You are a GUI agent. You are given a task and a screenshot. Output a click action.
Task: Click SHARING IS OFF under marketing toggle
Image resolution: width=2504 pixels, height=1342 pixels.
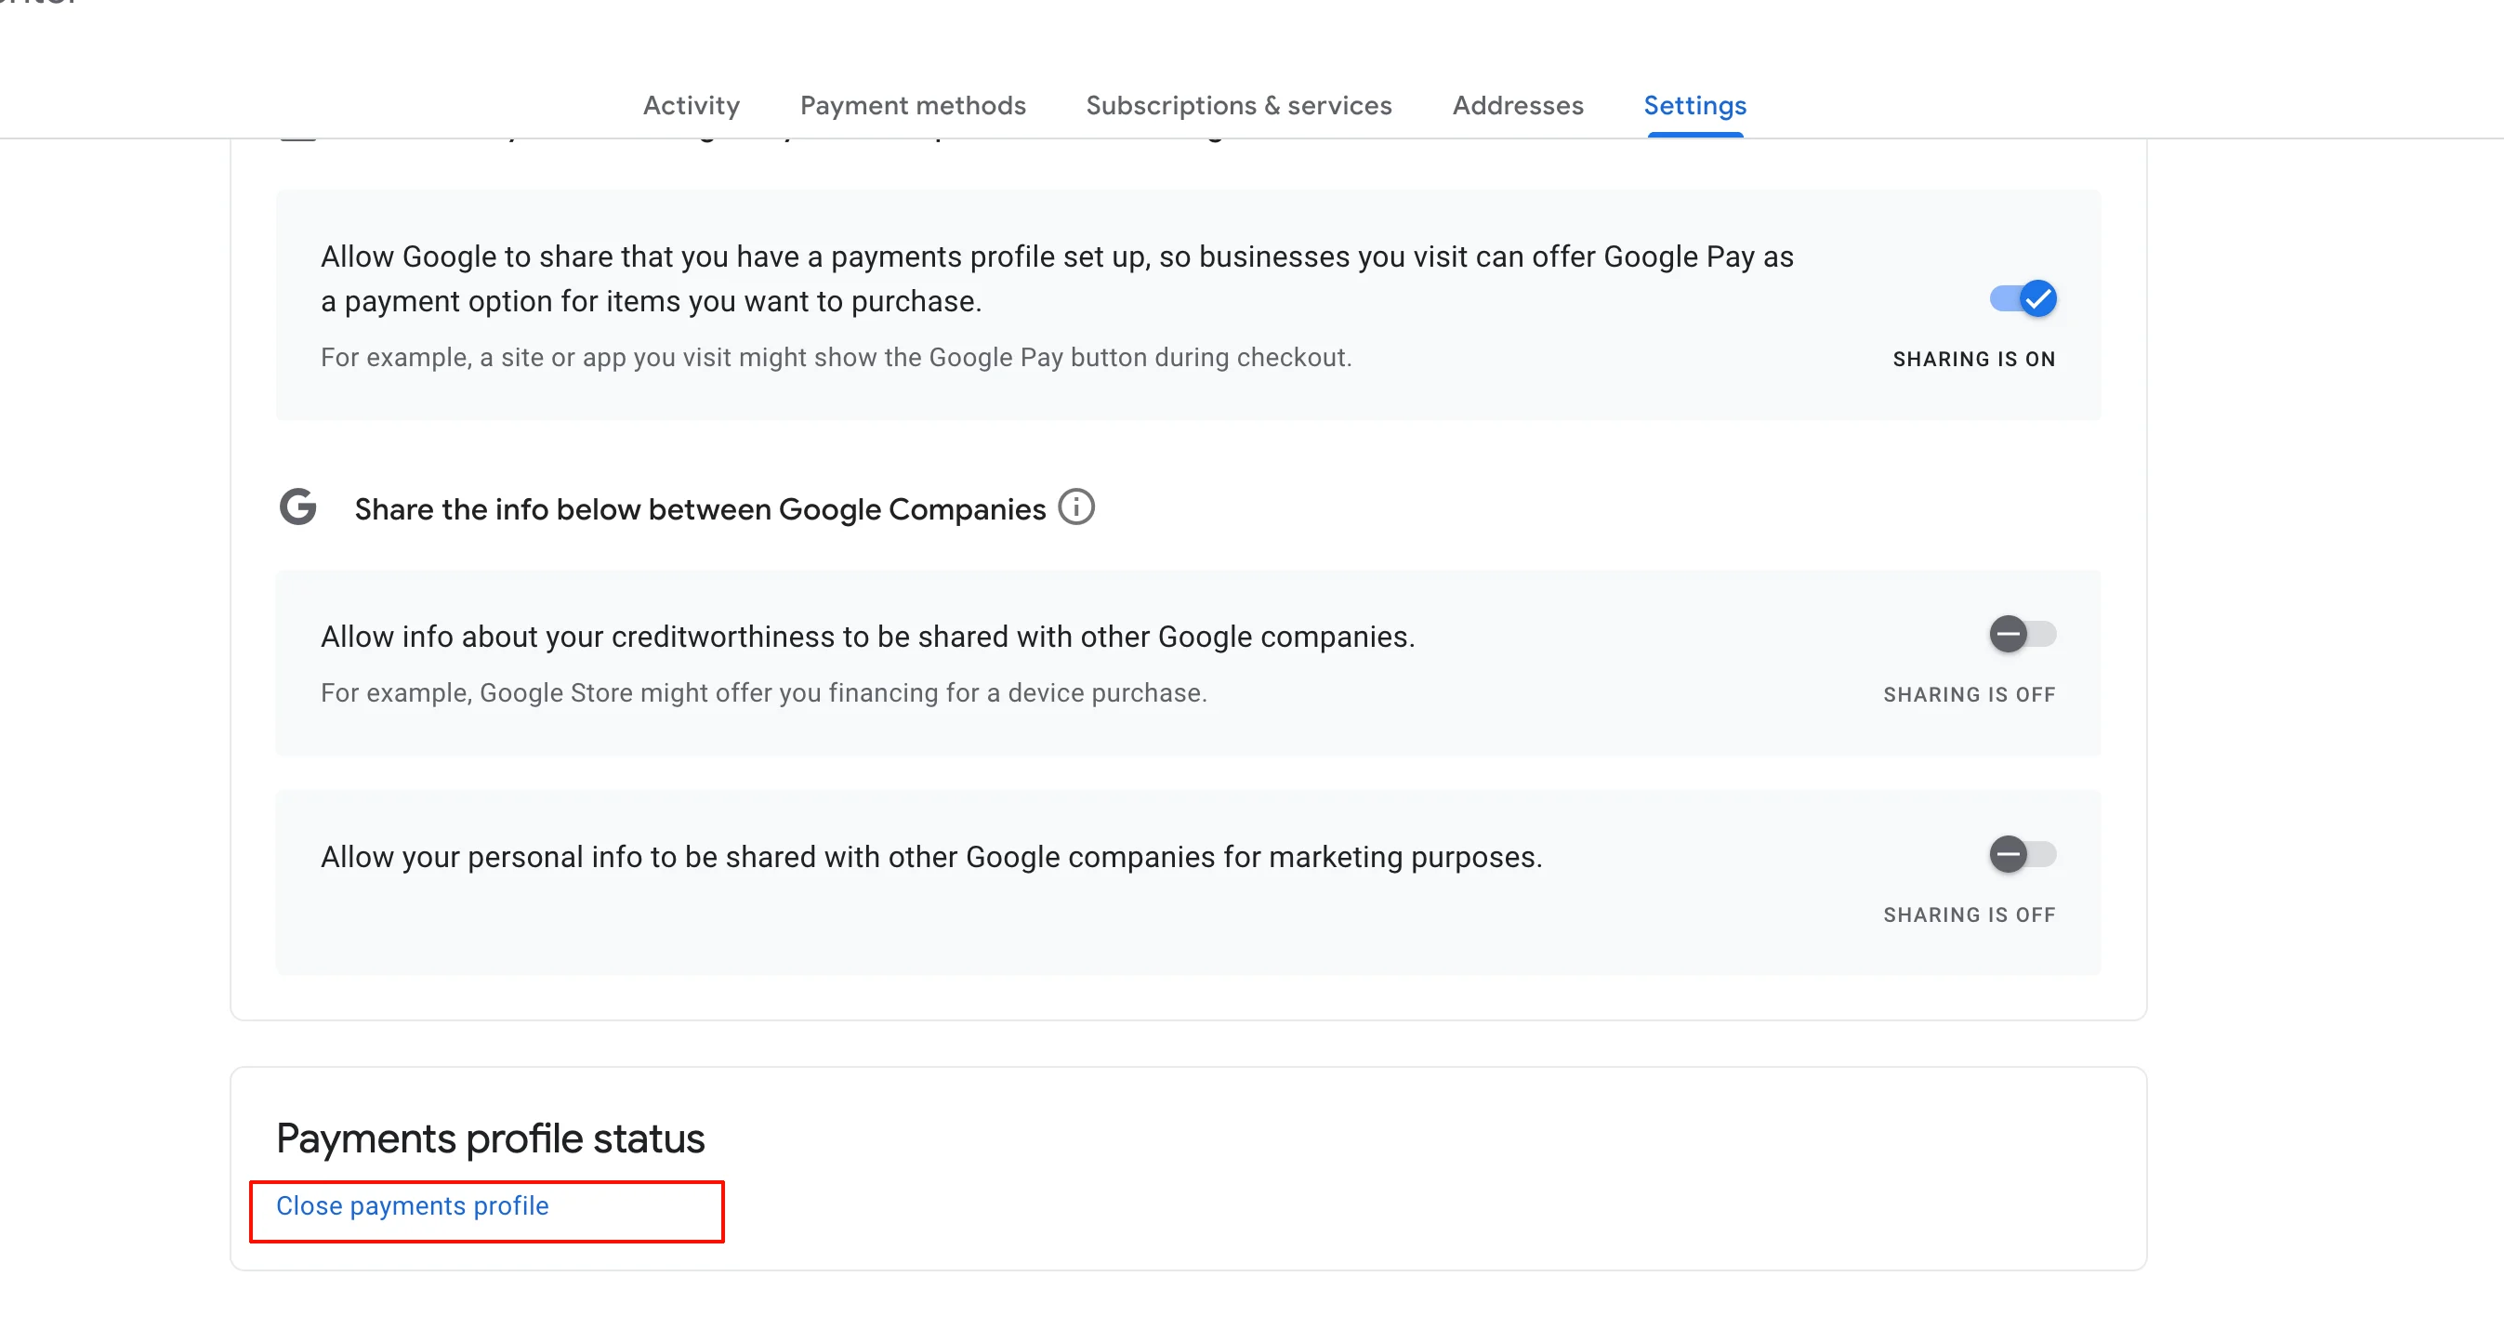[x=1969, y=915]
